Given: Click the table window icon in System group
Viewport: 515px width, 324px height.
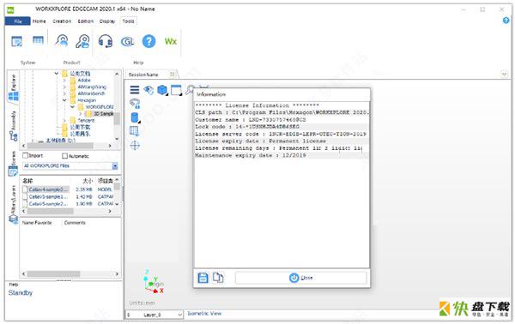Looking at the screenshot, I should [38, 40].
